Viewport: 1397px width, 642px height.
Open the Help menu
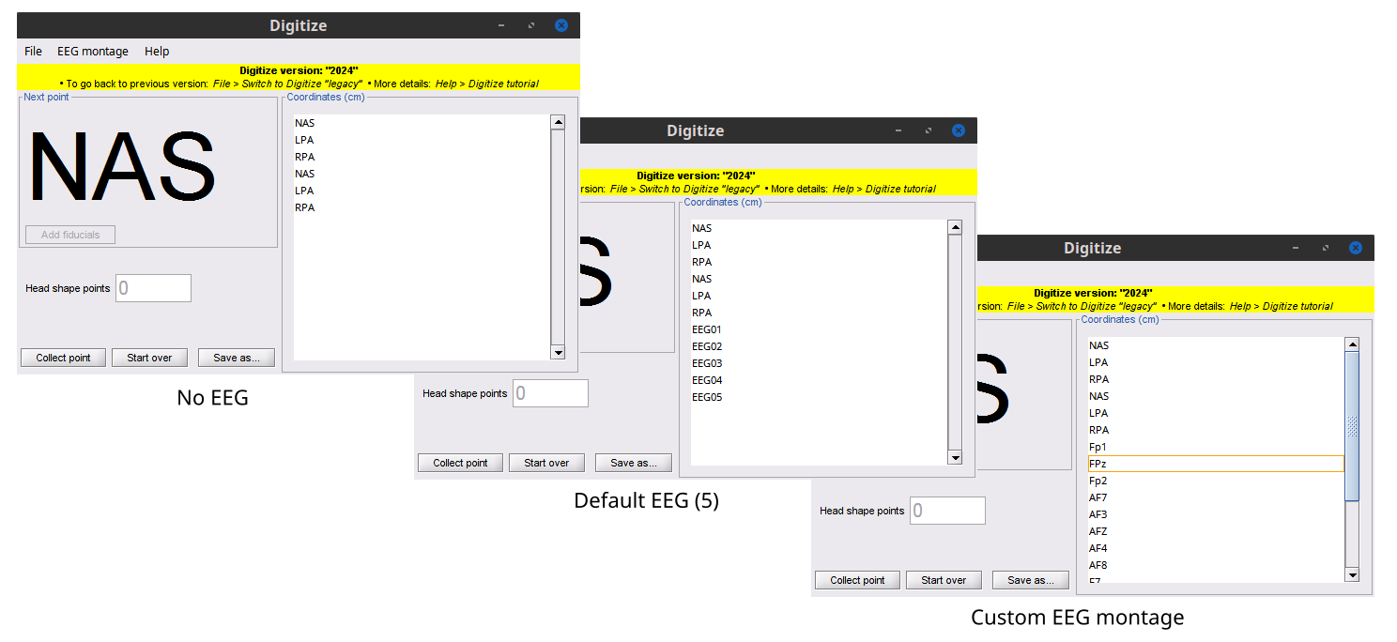click(x=157, y=52)
